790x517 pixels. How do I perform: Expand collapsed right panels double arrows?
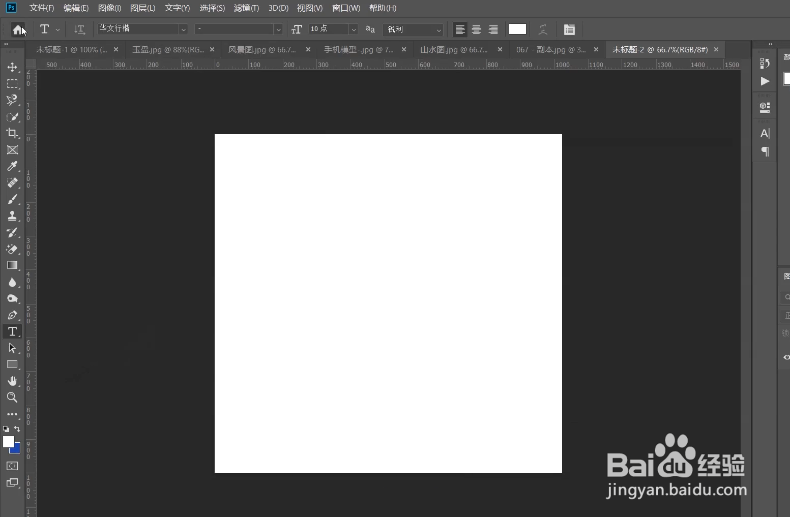[770, 44]
